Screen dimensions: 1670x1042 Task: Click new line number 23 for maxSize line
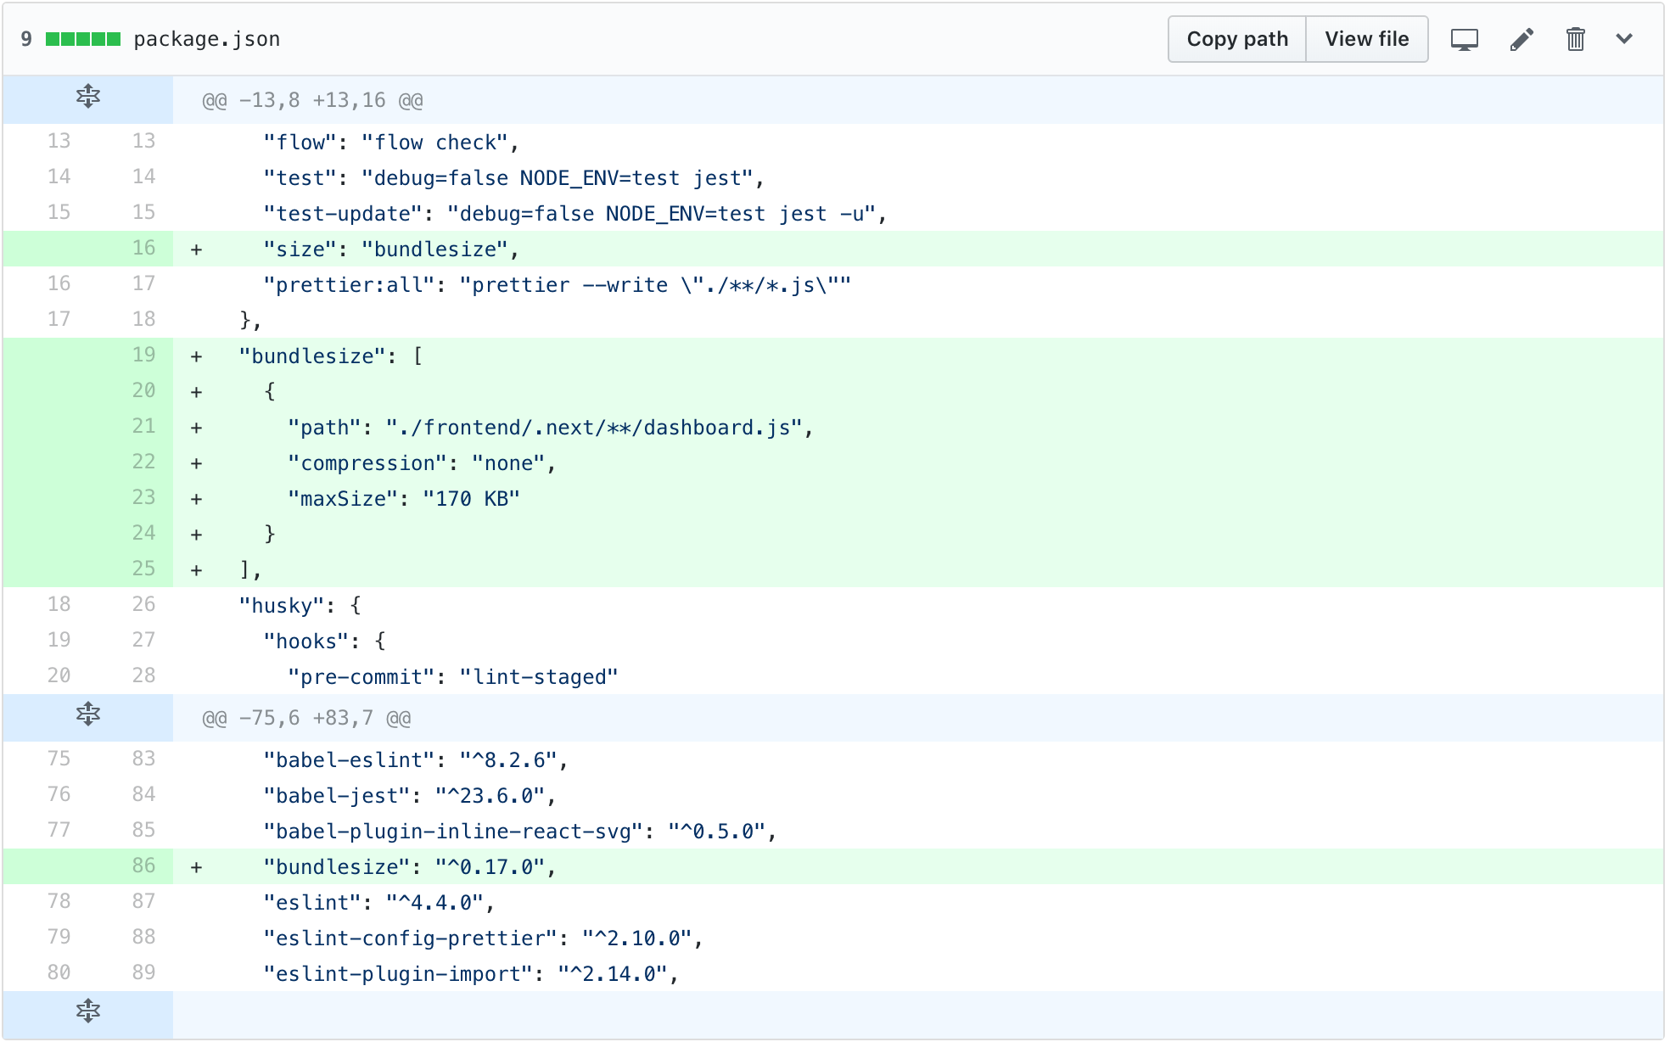[143, 497]
